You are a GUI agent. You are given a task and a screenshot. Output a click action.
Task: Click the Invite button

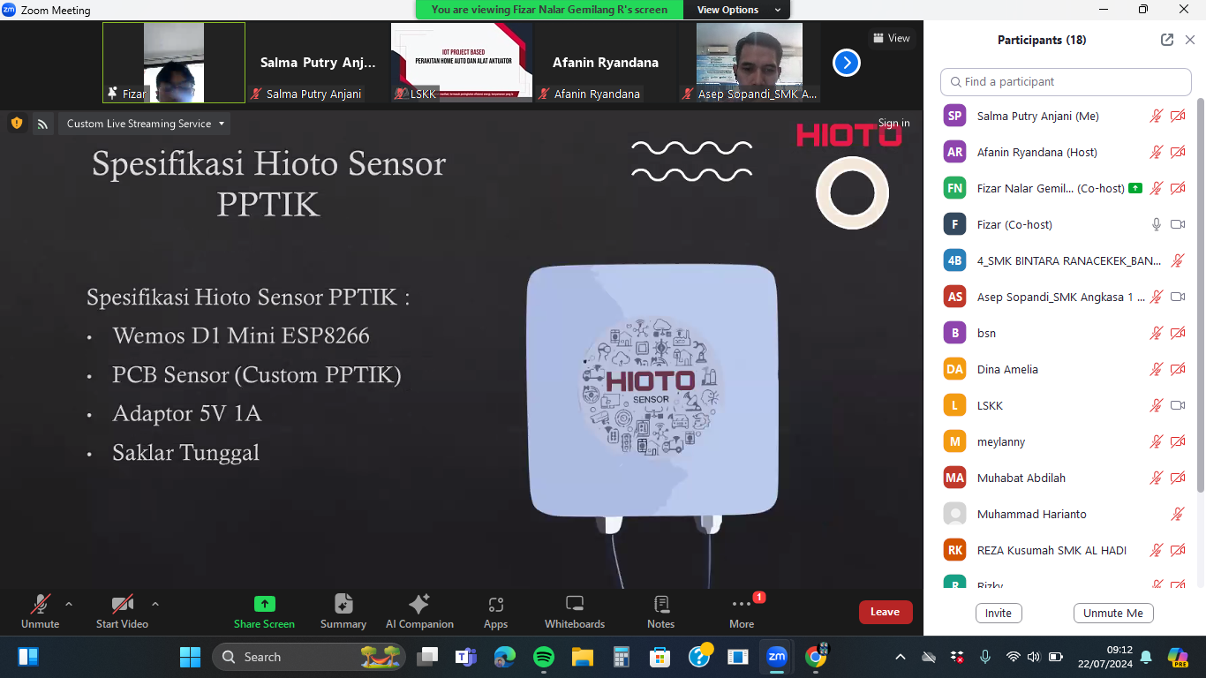point(999,614)
